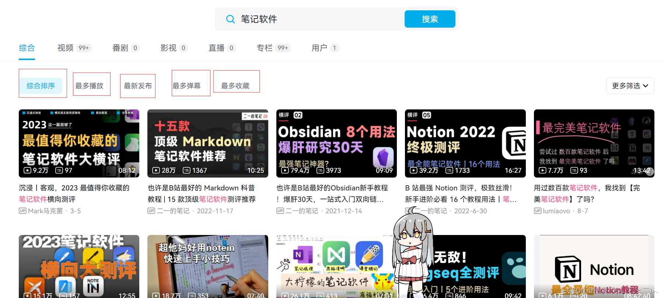Screen dimensions: 664x298
Task: Visit uploader lumiaovo's profile
Action: tap(556, 211)
